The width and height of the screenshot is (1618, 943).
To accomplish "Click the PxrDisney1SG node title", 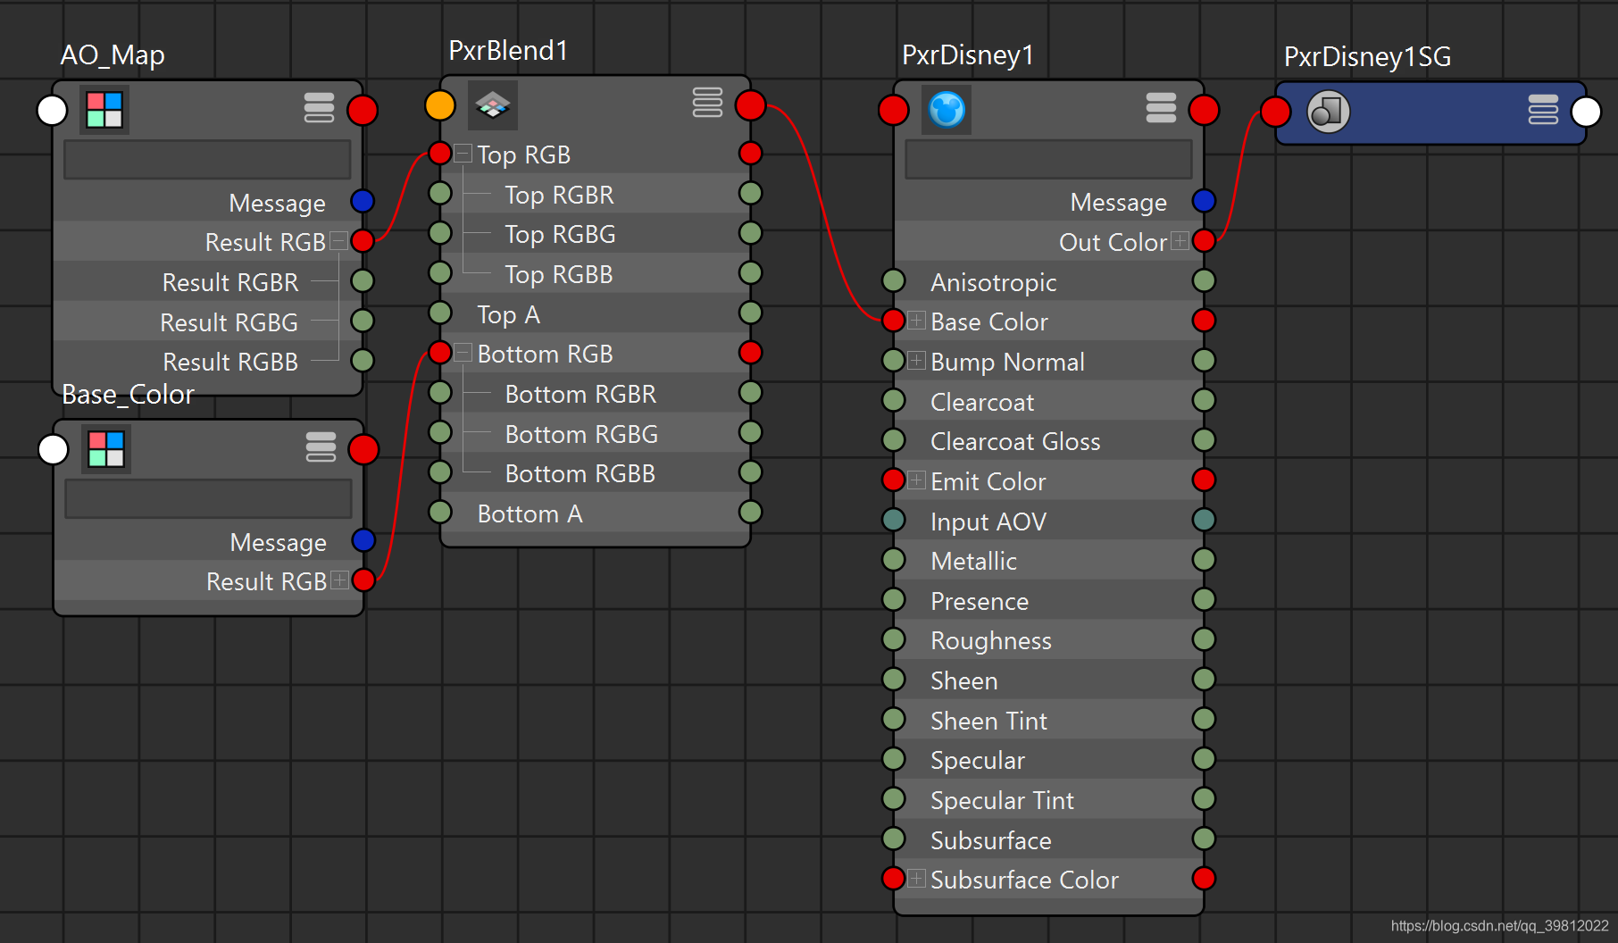I will tap(1367, 57).
